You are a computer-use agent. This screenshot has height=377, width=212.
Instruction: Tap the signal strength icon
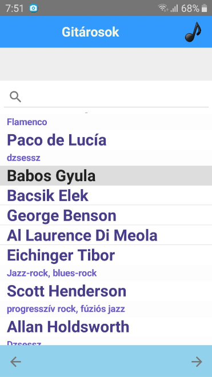click(x=174, y=9)
